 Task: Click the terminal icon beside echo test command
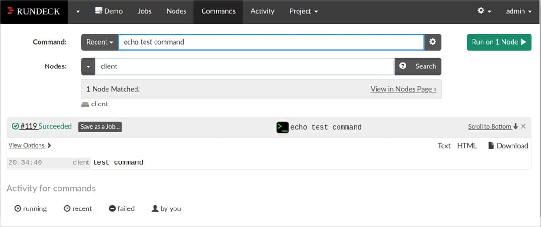(x=282, y=127)
